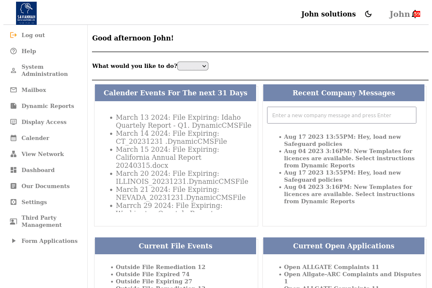Click the Mailbox envelope icon
This screenshot has width=432, height=288.
click(x=13, y=90)
